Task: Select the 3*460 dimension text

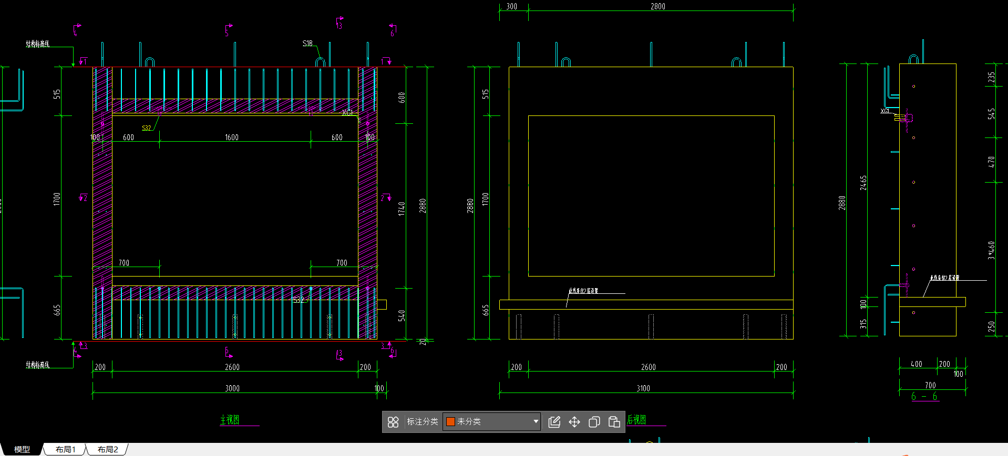Action: (x=991, y=250)
